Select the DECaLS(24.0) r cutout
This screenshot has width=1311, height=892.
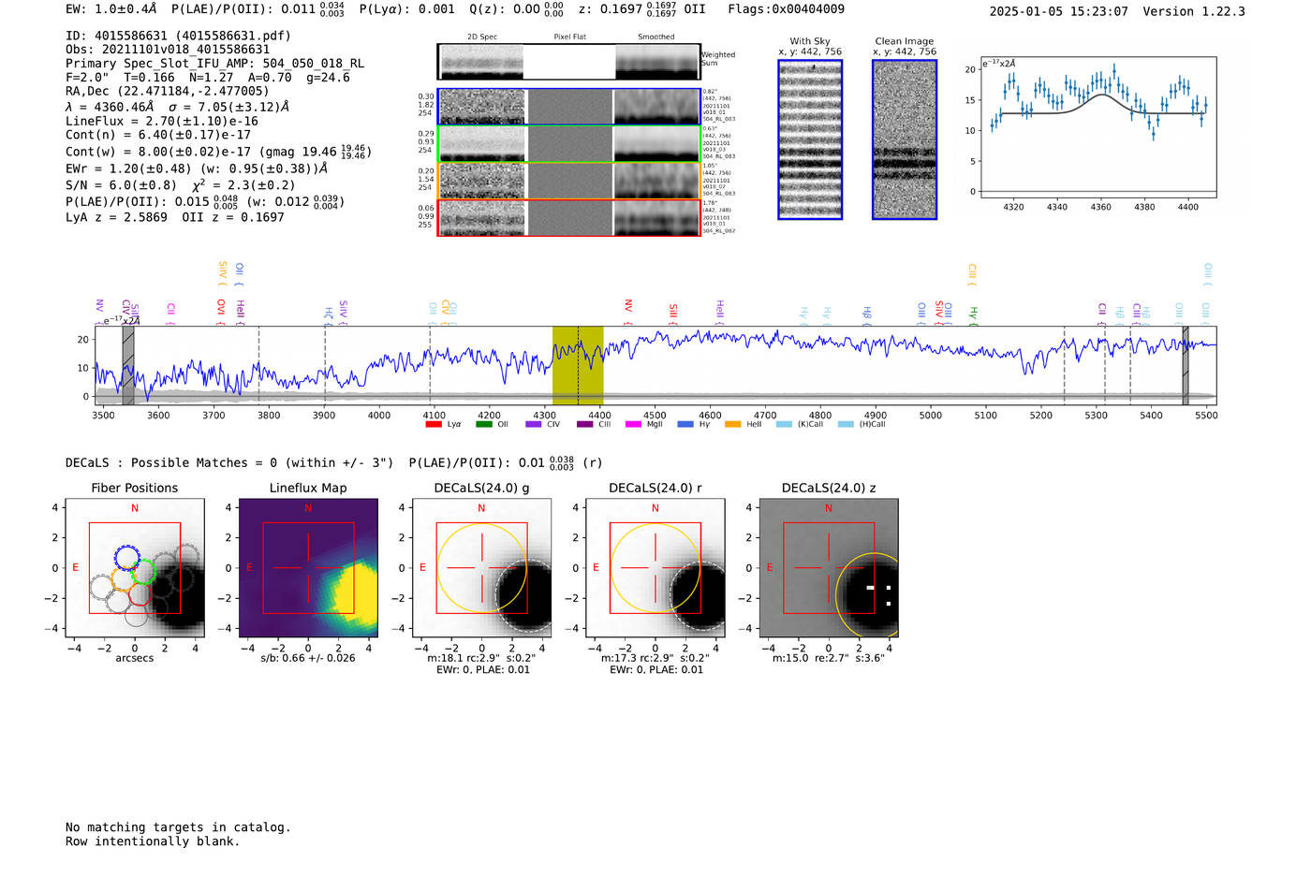pos(655,568)
